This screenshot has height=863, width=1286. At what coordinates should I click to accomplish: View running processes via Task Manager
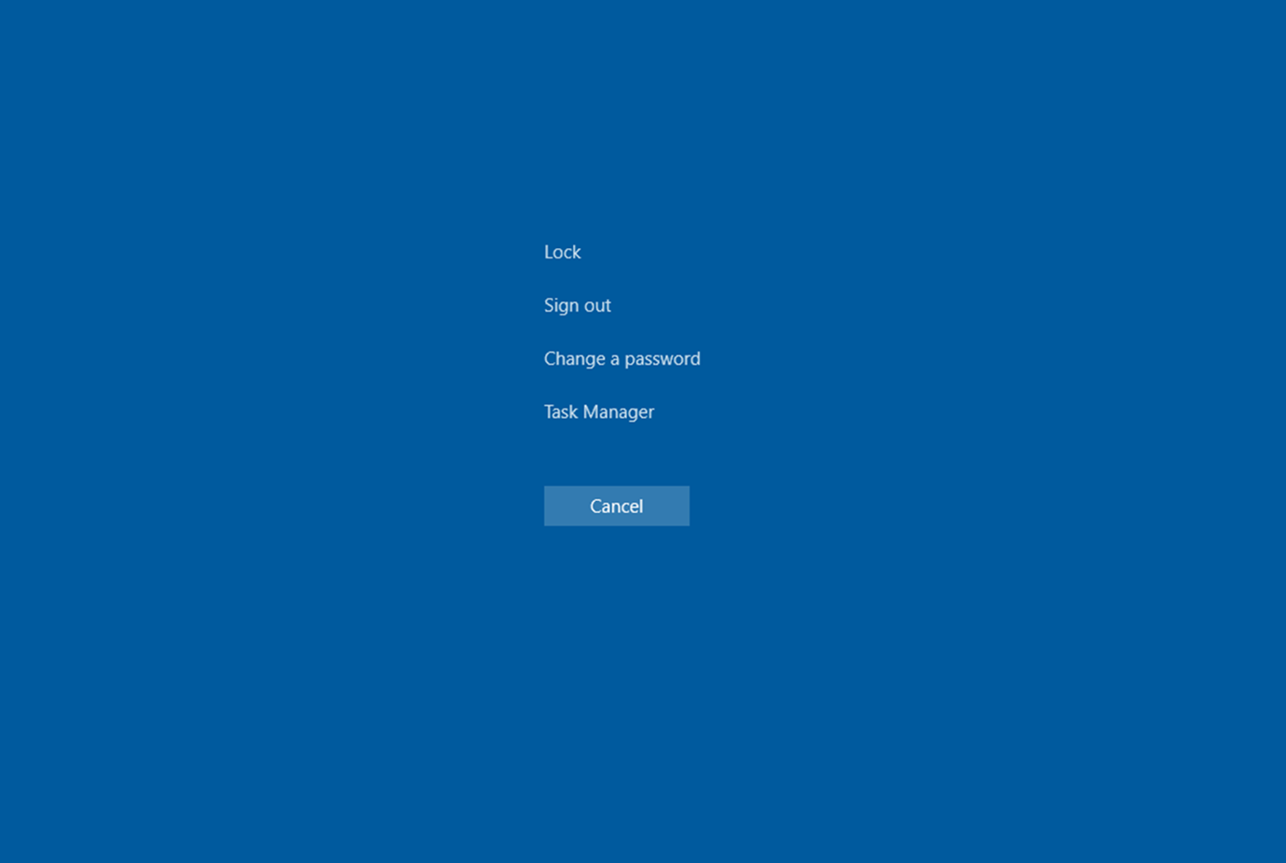click(598, 411)
